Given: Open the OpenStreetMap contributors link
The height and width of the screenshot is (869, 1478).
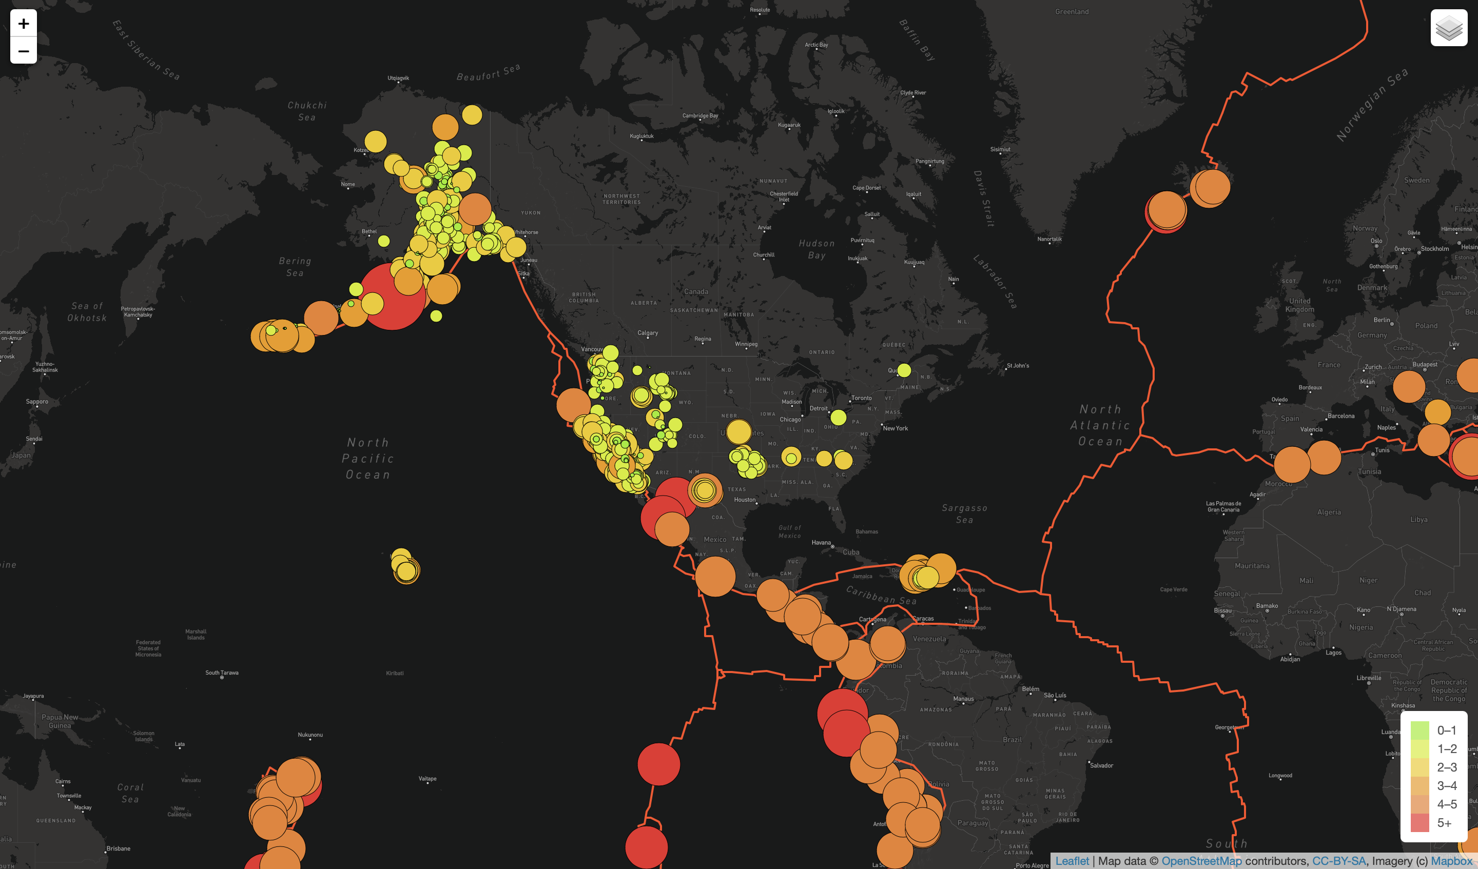Looking at the screenshot, I should pos(1201,861).
